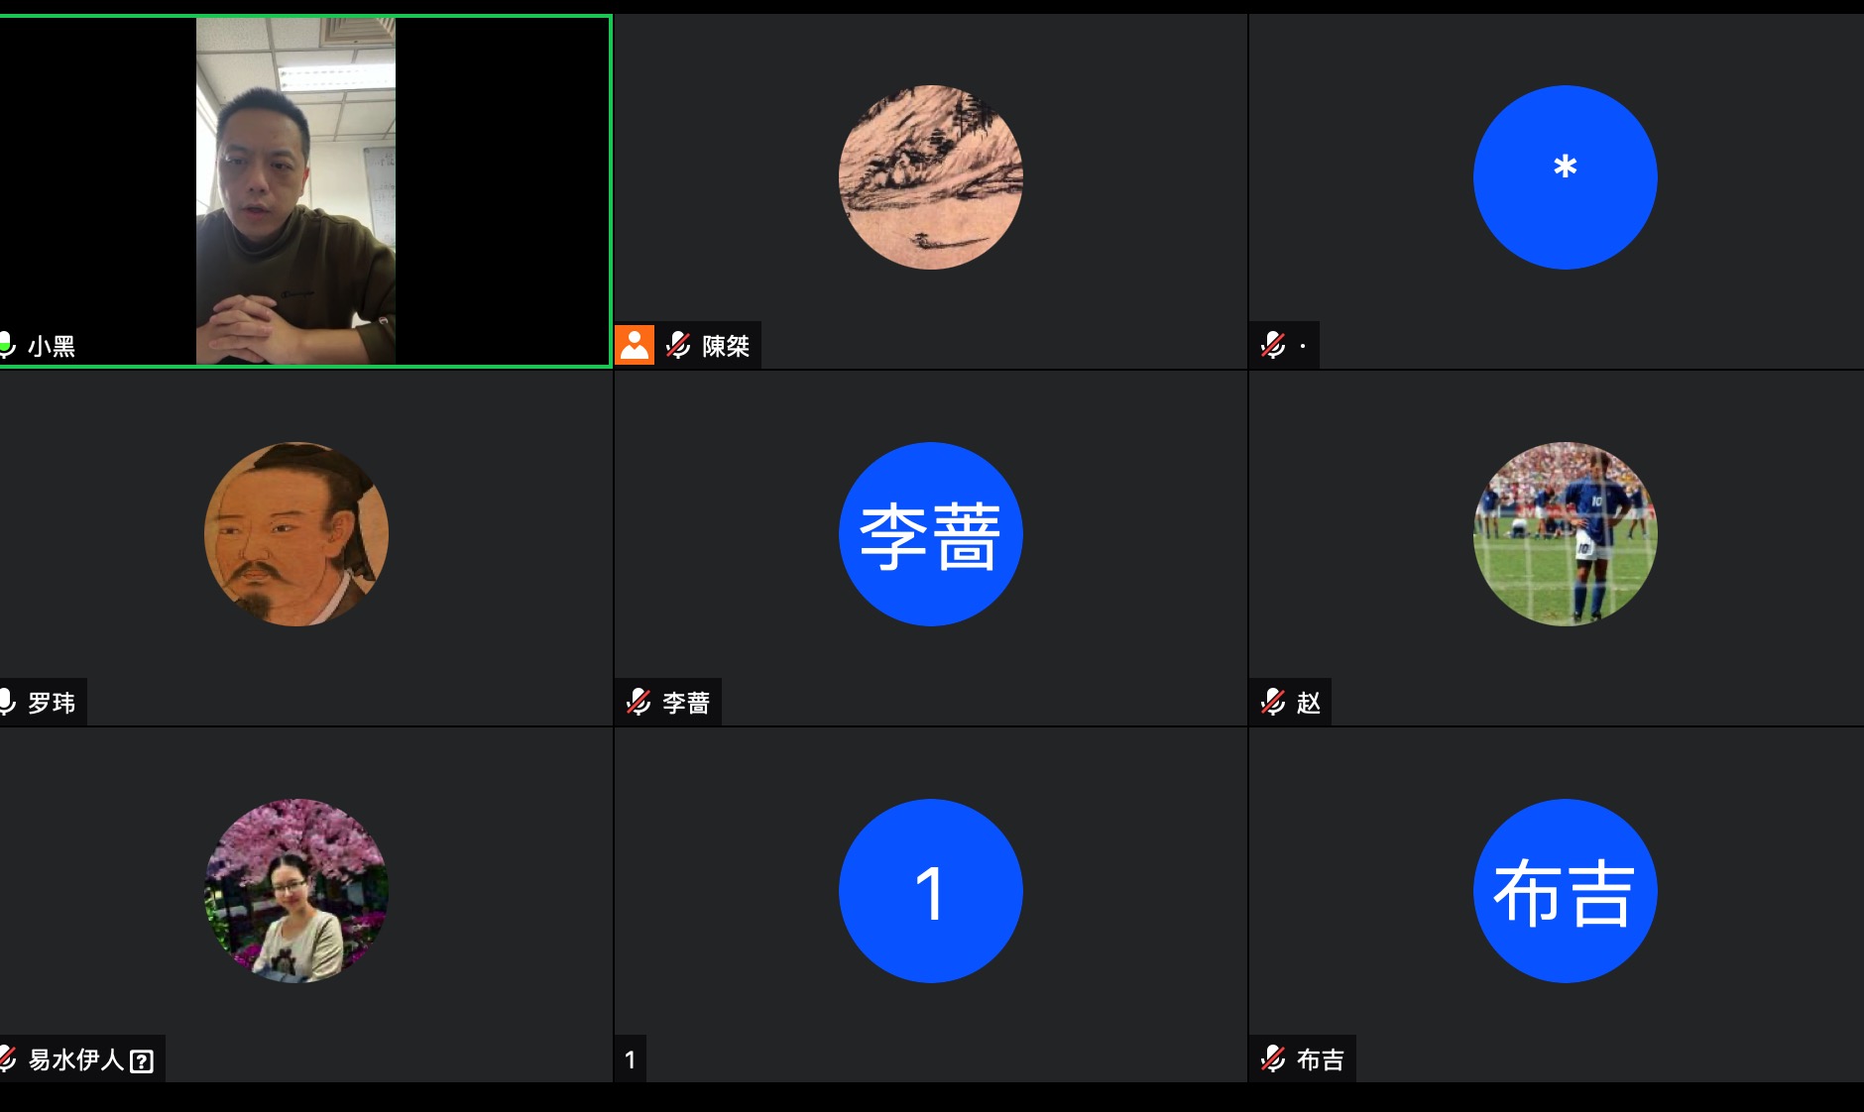Select the blue 布吉 avatar circle
This screenshot has height=1112, width=1864.
coord(1565,891)
